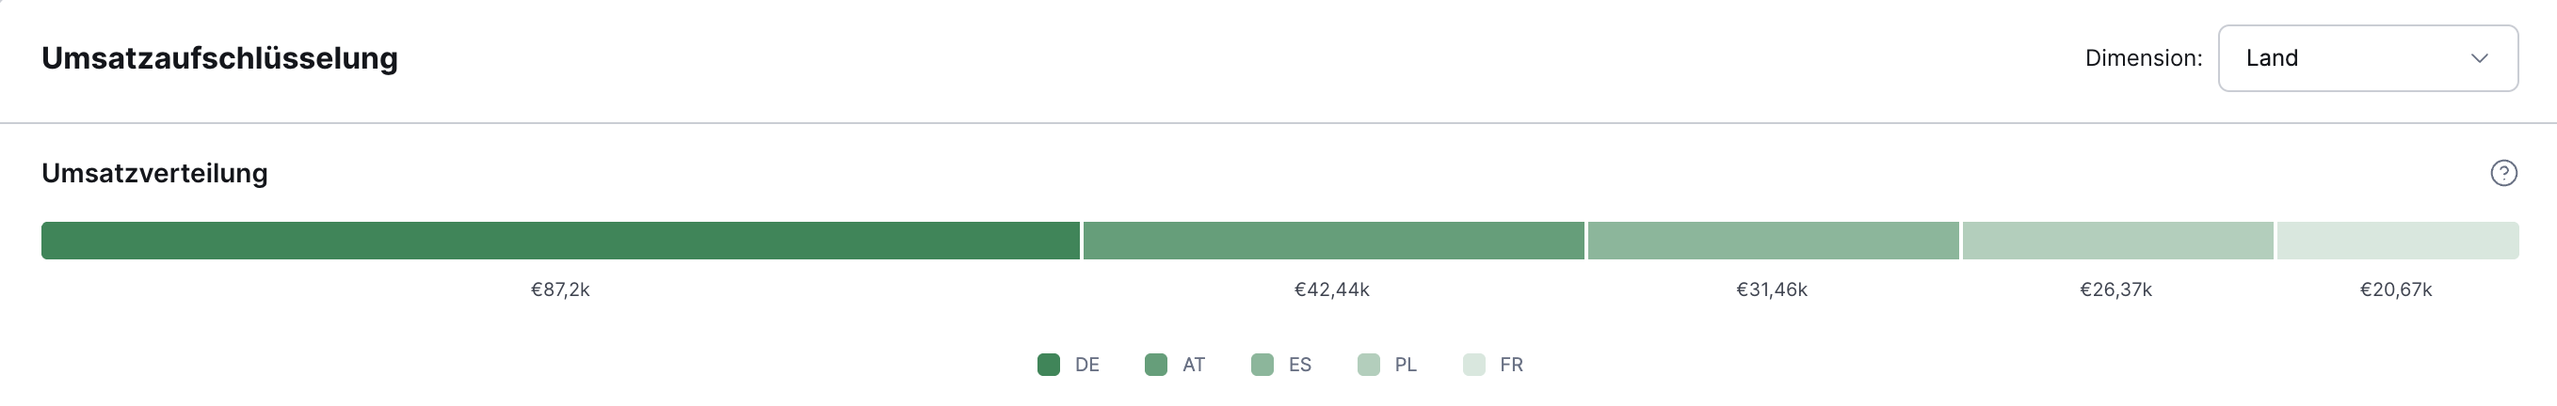This screenshot has height=406, width=2557.
Task: Click the ES legend color swatch
Action: click(1262, 365)
